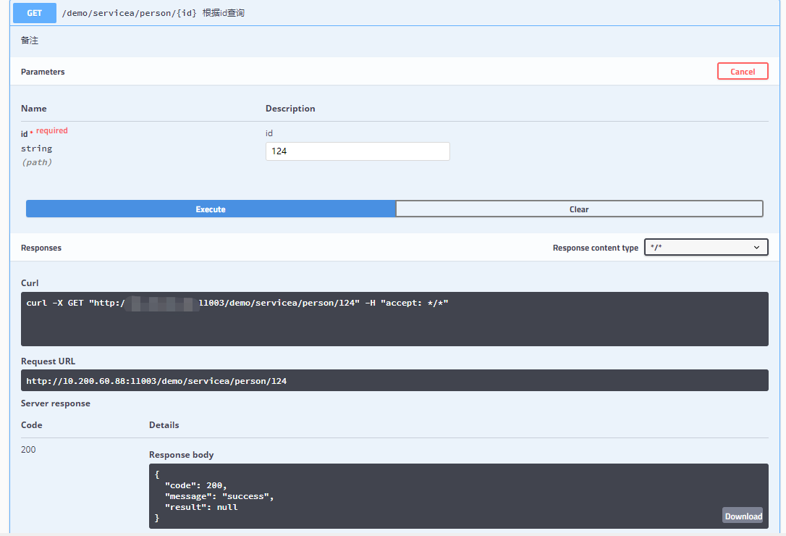Click the Cancel button
Viewport: 786px width, 536px height.
pos(743,71)
